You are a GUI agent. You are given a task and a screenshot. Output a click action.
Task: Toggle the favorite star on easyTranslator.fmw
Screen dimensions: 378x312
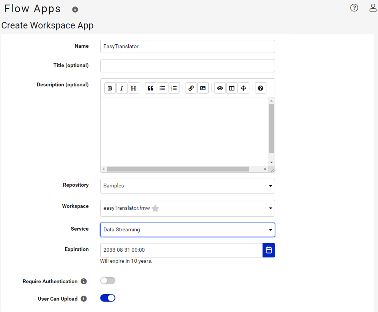coord(155,208)
